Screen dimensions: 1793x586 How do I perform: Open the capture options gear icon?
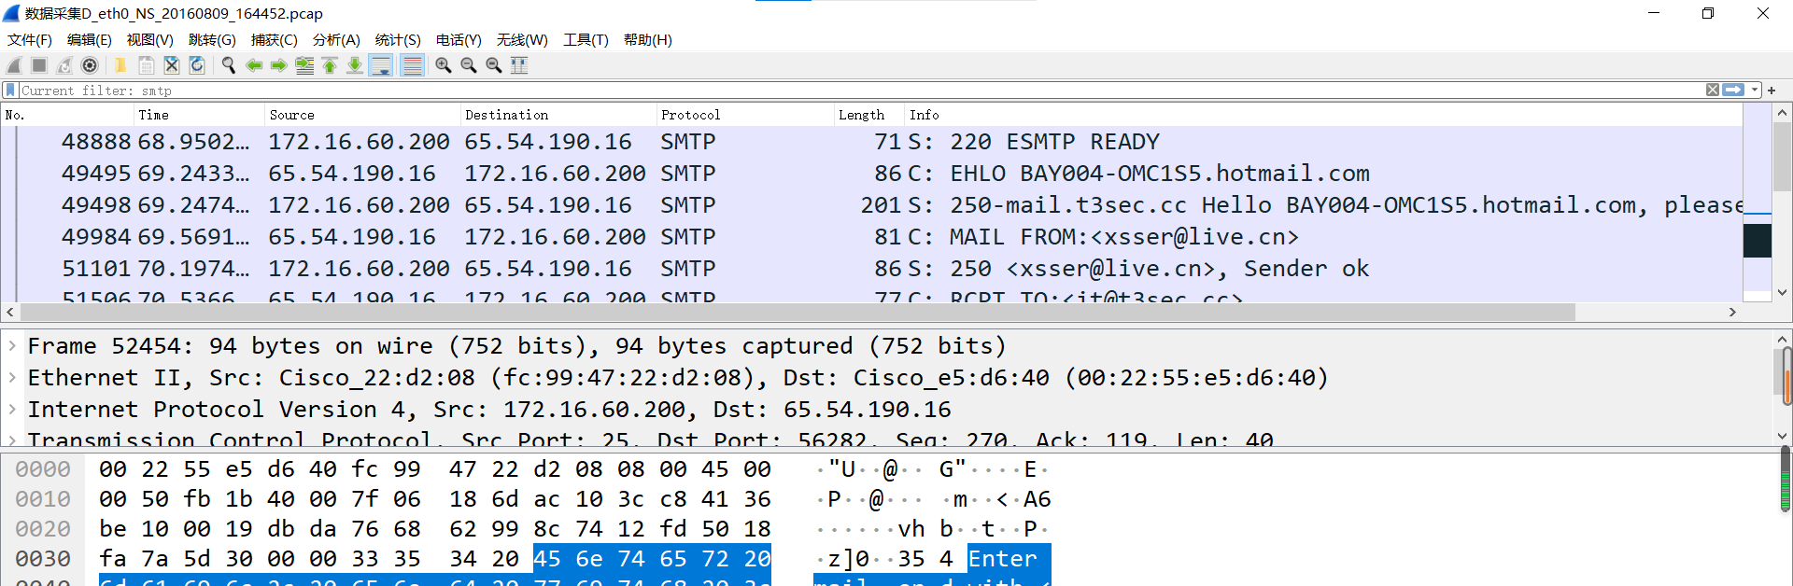click(x=90, y=65)
